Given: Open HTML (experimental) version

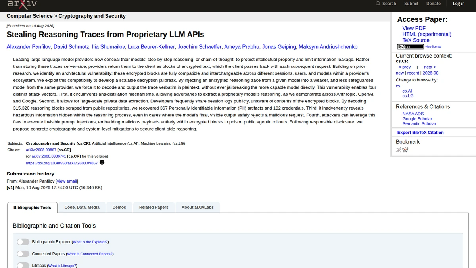Looking at the screenshot, I should (x=427, y=34).
